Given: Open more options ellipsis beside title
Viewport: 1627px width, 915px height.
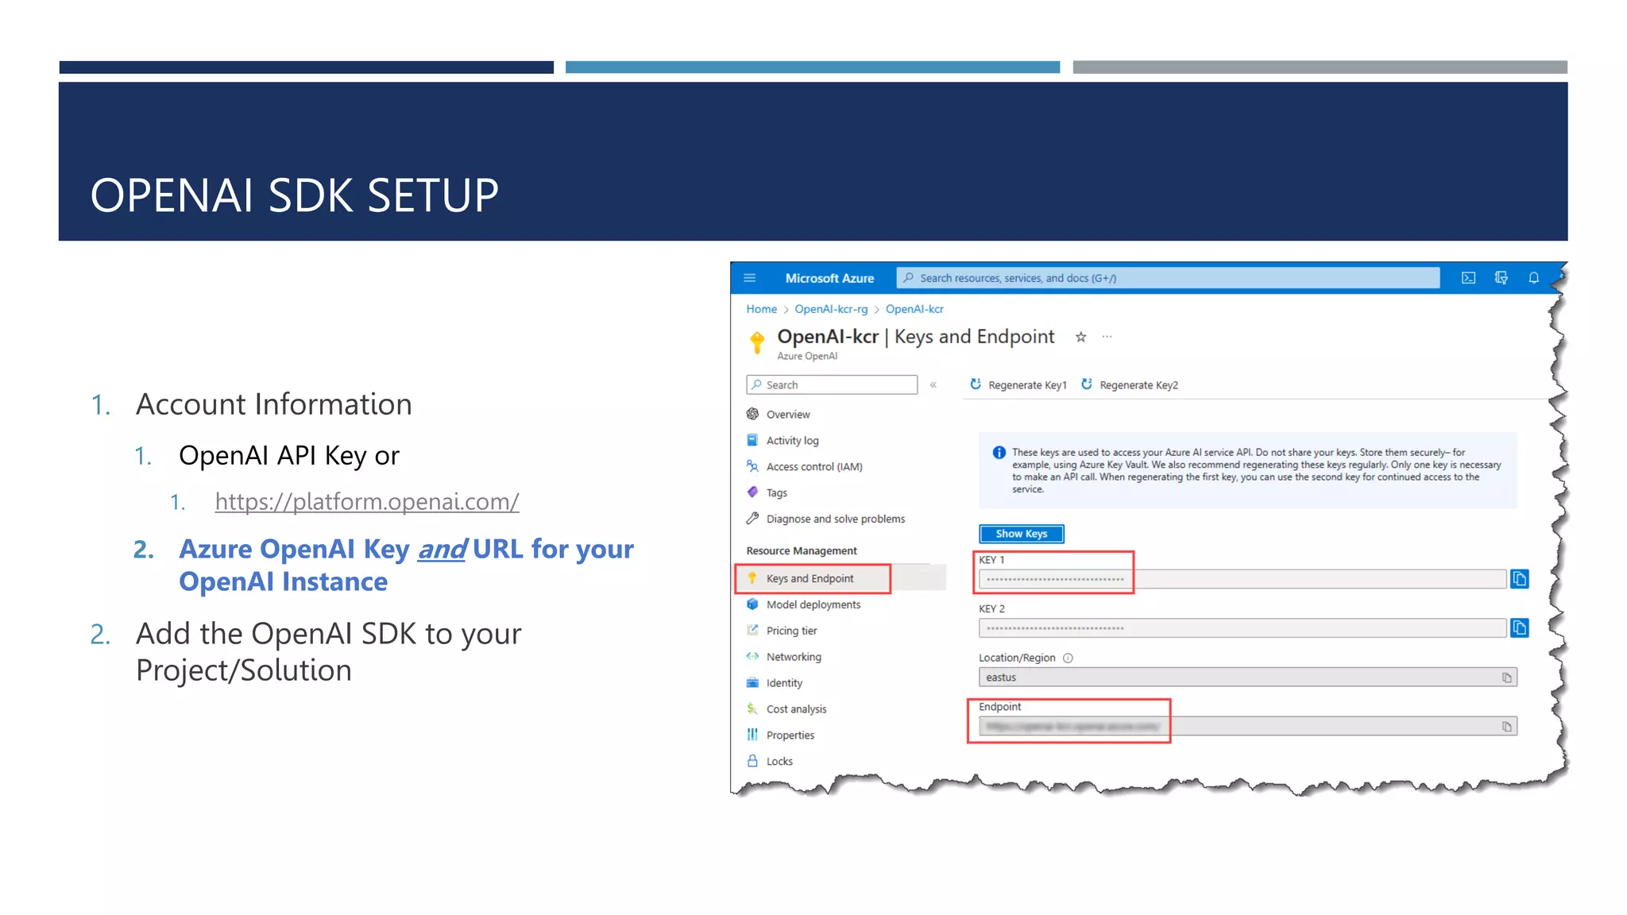Looking at the screenshot, I should pyautogui.click(x=1107, y=338).
